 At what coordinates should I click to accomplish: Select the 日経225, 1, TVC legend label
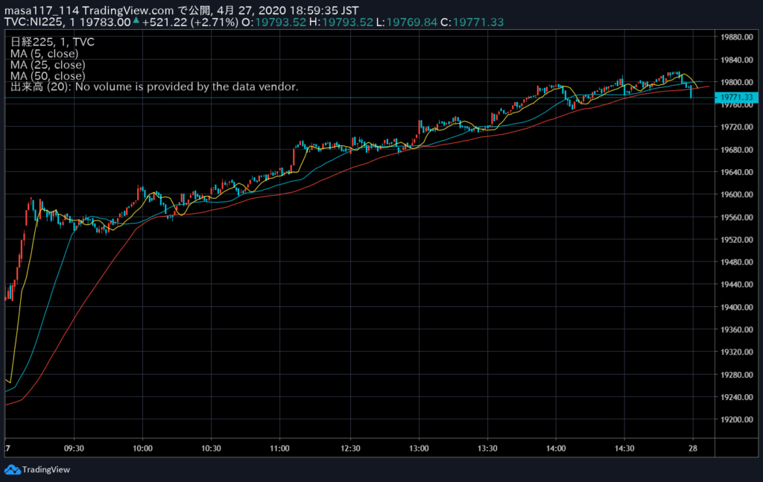click(x=53, y=42)
